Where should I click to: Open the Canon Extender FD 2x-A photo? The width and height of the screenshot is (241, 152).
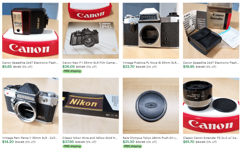click(211, 106)
